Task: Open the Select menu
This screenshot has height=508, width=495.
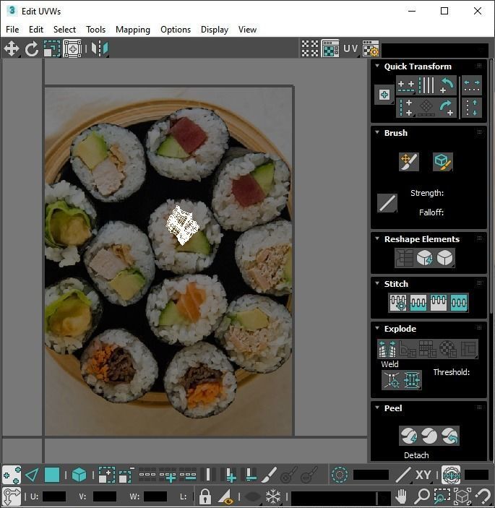Action: click(x=64, y=30)
